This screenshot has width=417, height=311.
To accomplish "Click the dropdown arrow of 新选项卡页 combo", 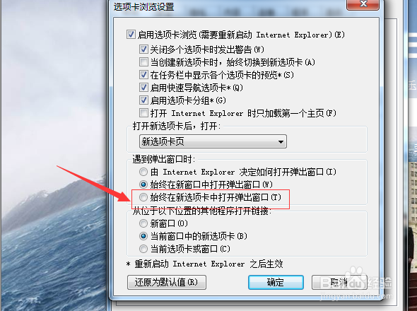I will coord(281,141).
